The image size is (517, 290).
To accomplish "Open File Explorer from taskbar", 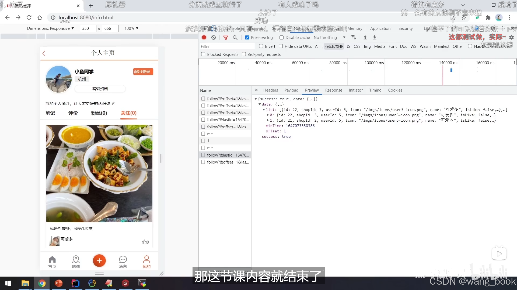I will (x=25, y=283).
